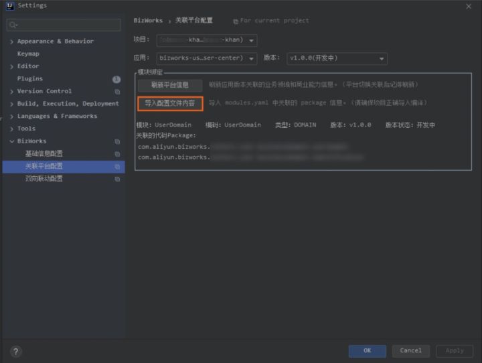This screenshot has height=363, width=482.
Task: Click first com.aliyun.bizworks package line
Action: pos(243,147)
